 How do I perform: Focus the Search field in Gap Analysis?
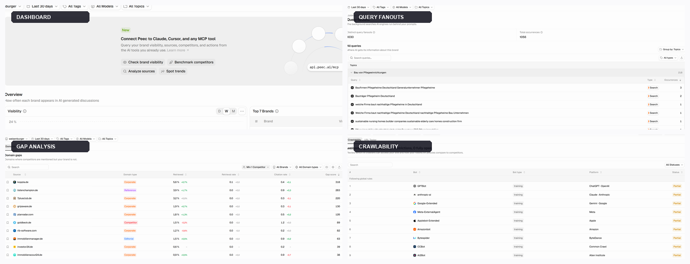pos(27,167)
